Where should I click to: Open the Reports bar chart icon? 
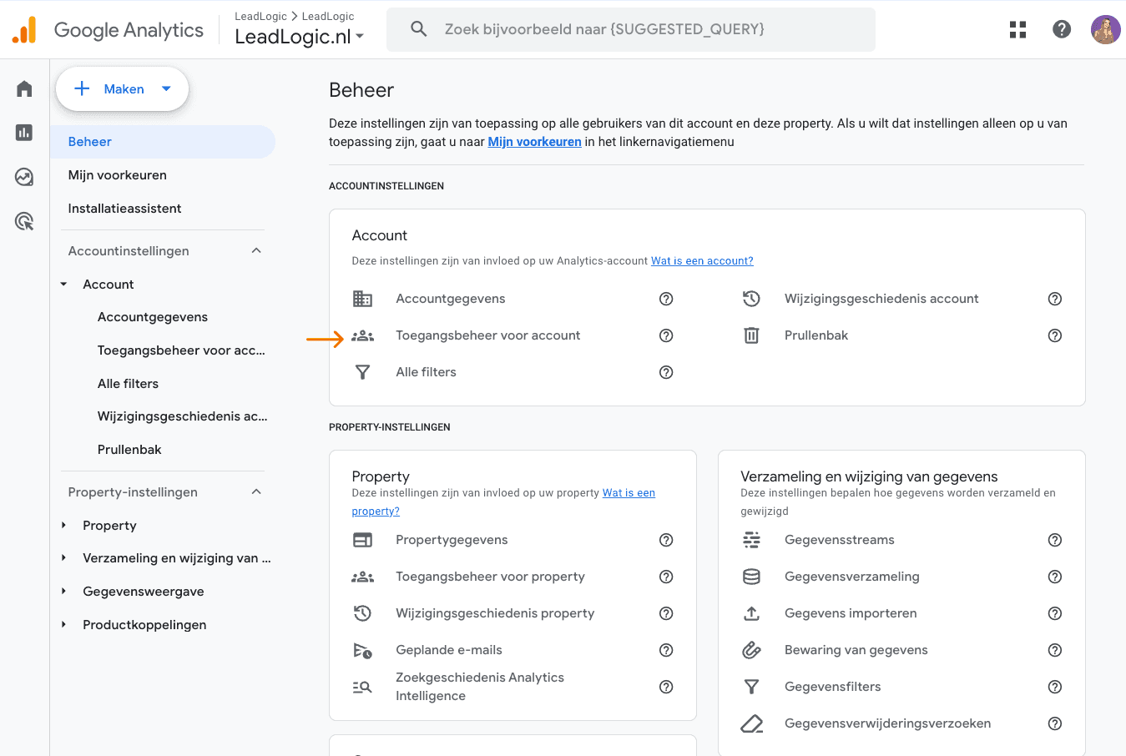pos(24,133)
